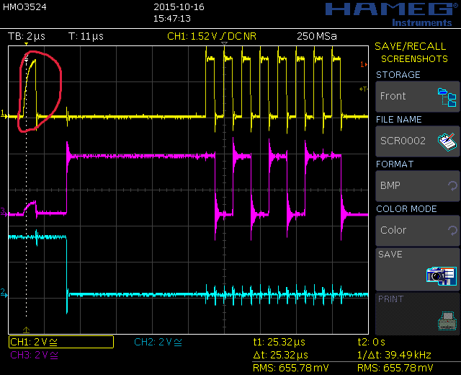
Task: Select channel 3 ground marker on left
Action: [4, 212]
